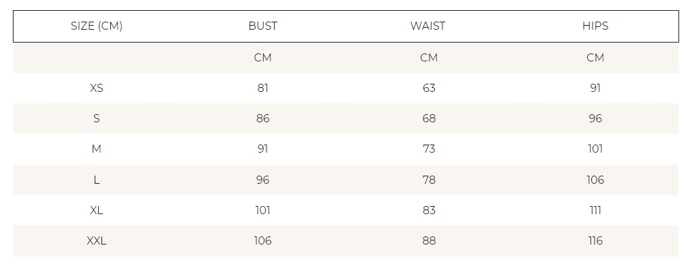692x279 pixels.
Task: Click the XXL hips value 116
Action: 595,240
